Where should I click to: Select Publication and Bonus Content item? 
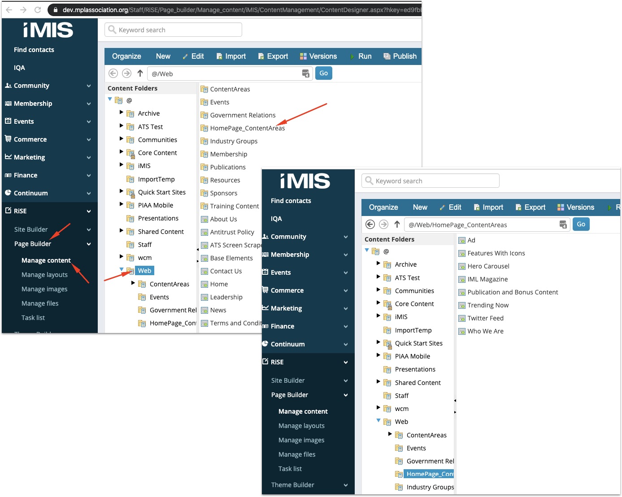coord(513,292)
